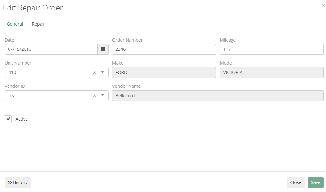Save the repair order
Viewport: 326px width, 192px height.
pyautogui.click(x=315, y=182)
